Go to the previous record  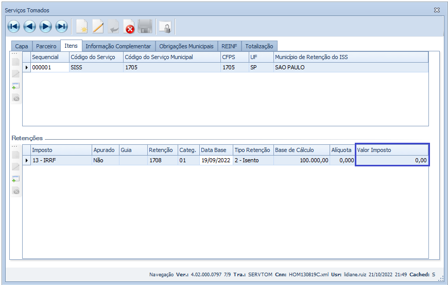coord(30,26)
